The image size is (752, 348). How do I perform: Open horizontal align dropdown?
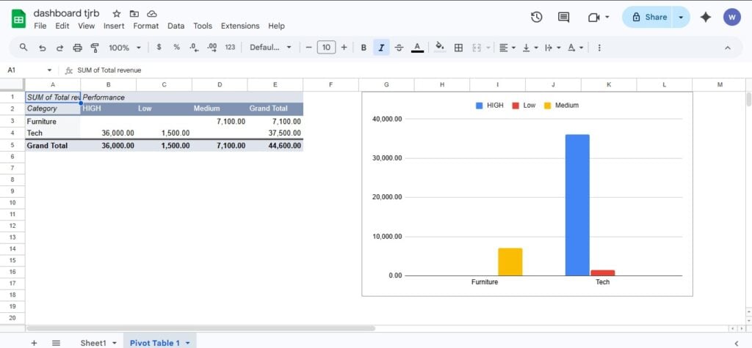point(507,48)
